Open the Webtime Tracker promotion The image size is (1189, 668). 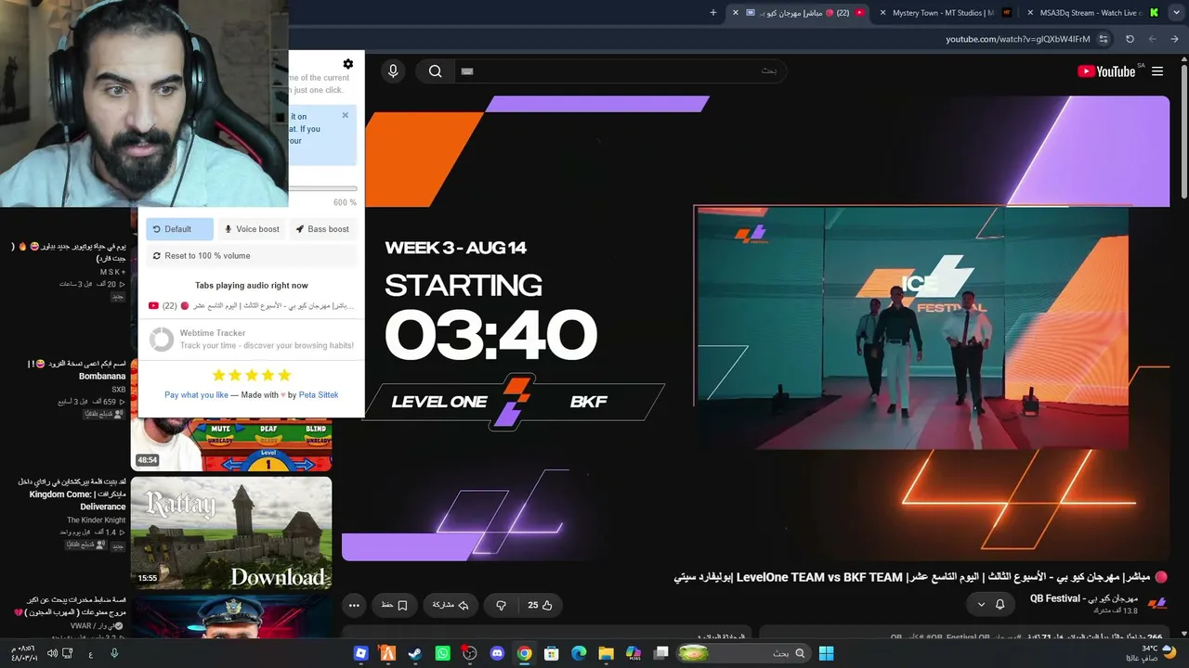click(252, 340)
